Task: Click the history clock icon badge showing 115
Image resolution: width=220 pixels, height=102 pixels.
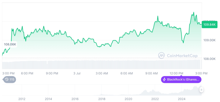Action: [9, 80]
